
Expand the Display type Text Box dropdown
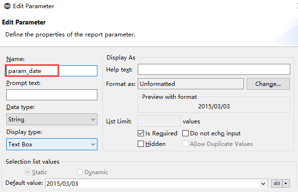(52, 144)
